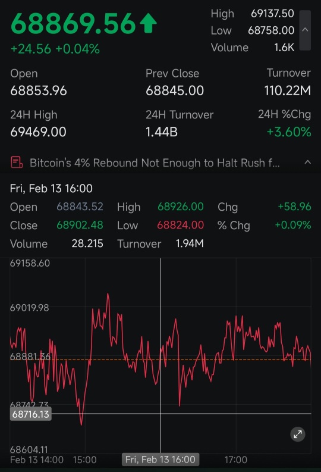Tap the red news article icon
The height and width of the screenshot is (472, 321).
17,162
